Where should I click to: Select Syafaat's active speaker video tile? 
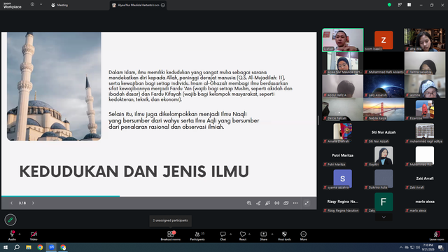coord(342,40)
